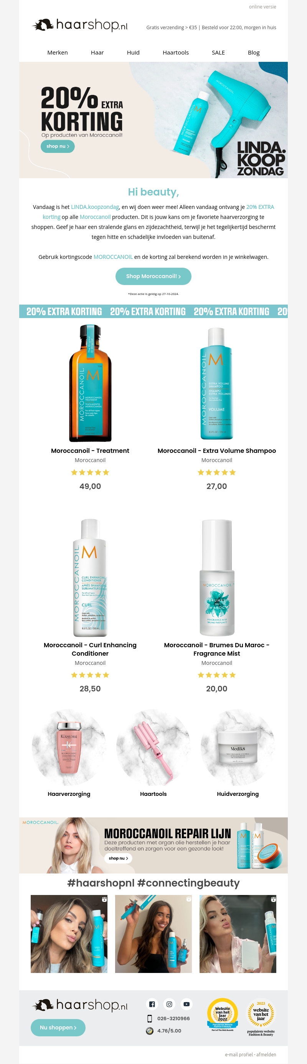Open the Moroccanoil - Treatment product image
The height and width of the screenshot is (1064, 307).
point(90,383)
